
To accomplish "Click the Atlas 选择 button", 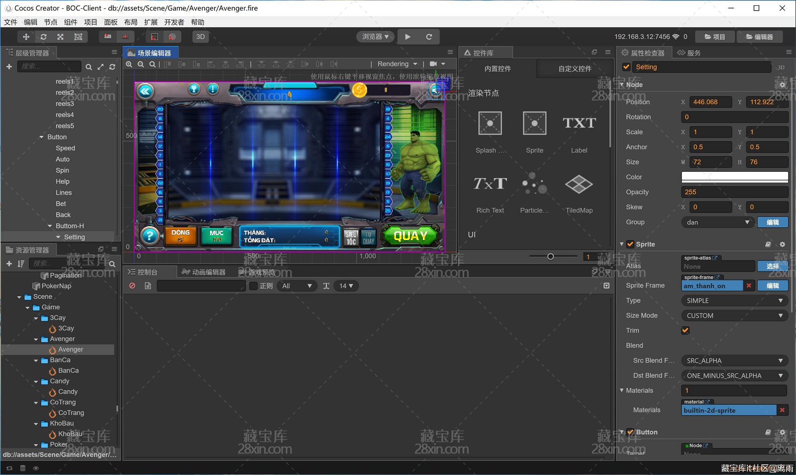I will tap(773, 266).
